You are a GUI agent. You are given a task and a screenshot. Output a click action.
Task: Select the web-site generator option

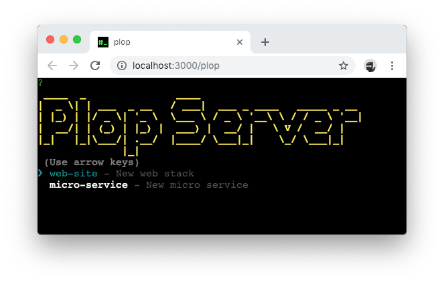[74, 174]
